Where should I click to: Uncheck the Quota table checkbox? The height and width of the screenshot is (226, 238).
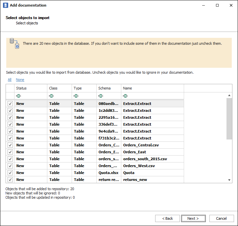[10, 173]
